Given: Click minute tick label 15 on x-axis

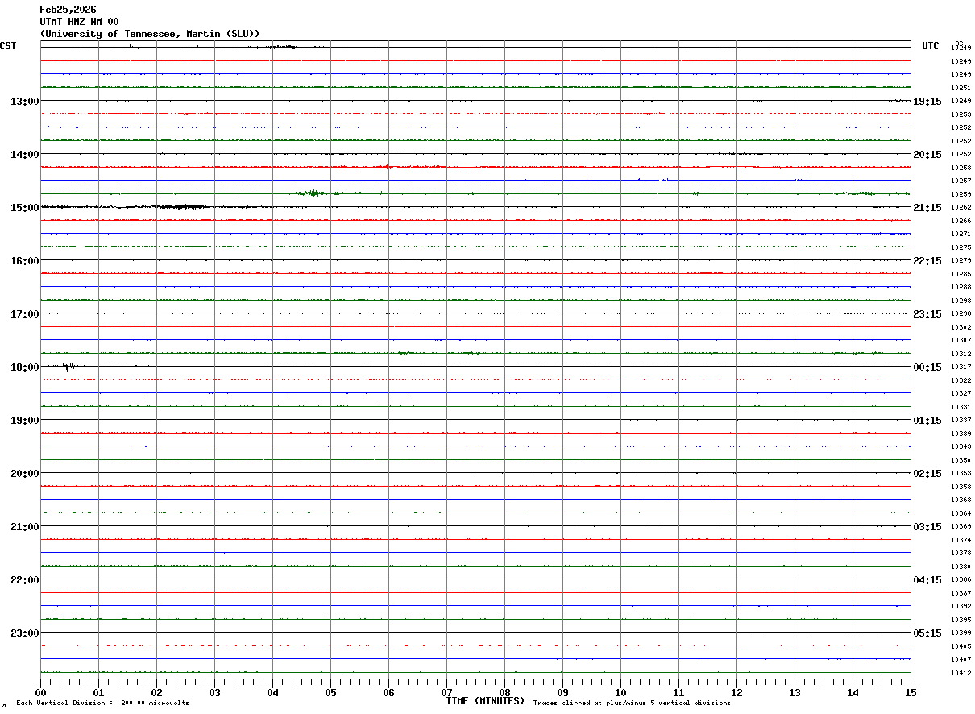Looking at the screenshot, I should [911, 692].
